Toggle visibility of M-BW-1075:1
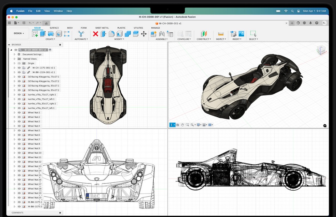The image size is (336, 217). (19, 202)
